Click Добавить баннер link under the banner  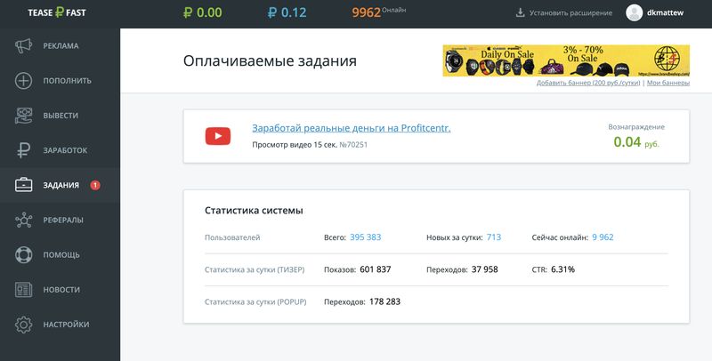(587, 83)
